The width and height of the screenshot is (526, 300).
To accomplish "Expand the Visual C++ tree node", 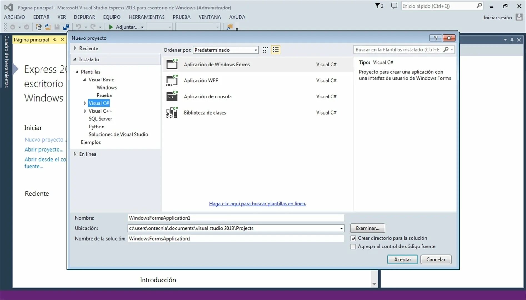I will [x=85, y=111].
